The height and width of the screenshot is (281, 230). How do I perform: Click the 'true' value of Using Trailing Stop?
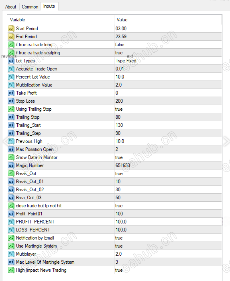[x=119, y=109]
